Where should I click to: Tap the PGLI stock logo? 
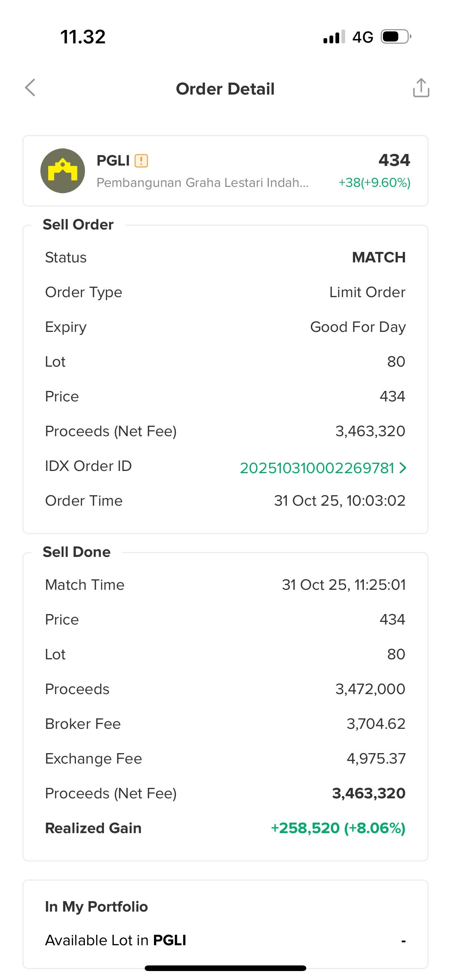point(63,171)
